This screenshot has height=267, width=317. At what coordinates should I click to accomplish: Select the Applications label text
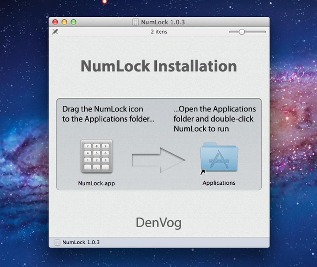pos(219,183)
